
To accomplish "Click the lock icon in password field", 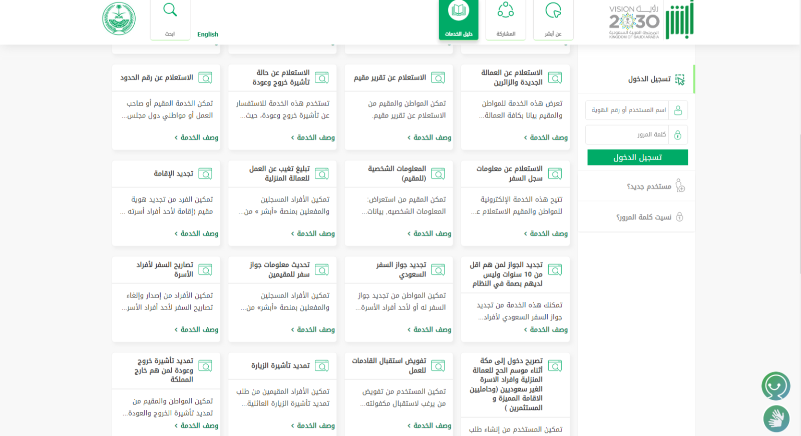I will pyautogui.click(x=678, y=135).
